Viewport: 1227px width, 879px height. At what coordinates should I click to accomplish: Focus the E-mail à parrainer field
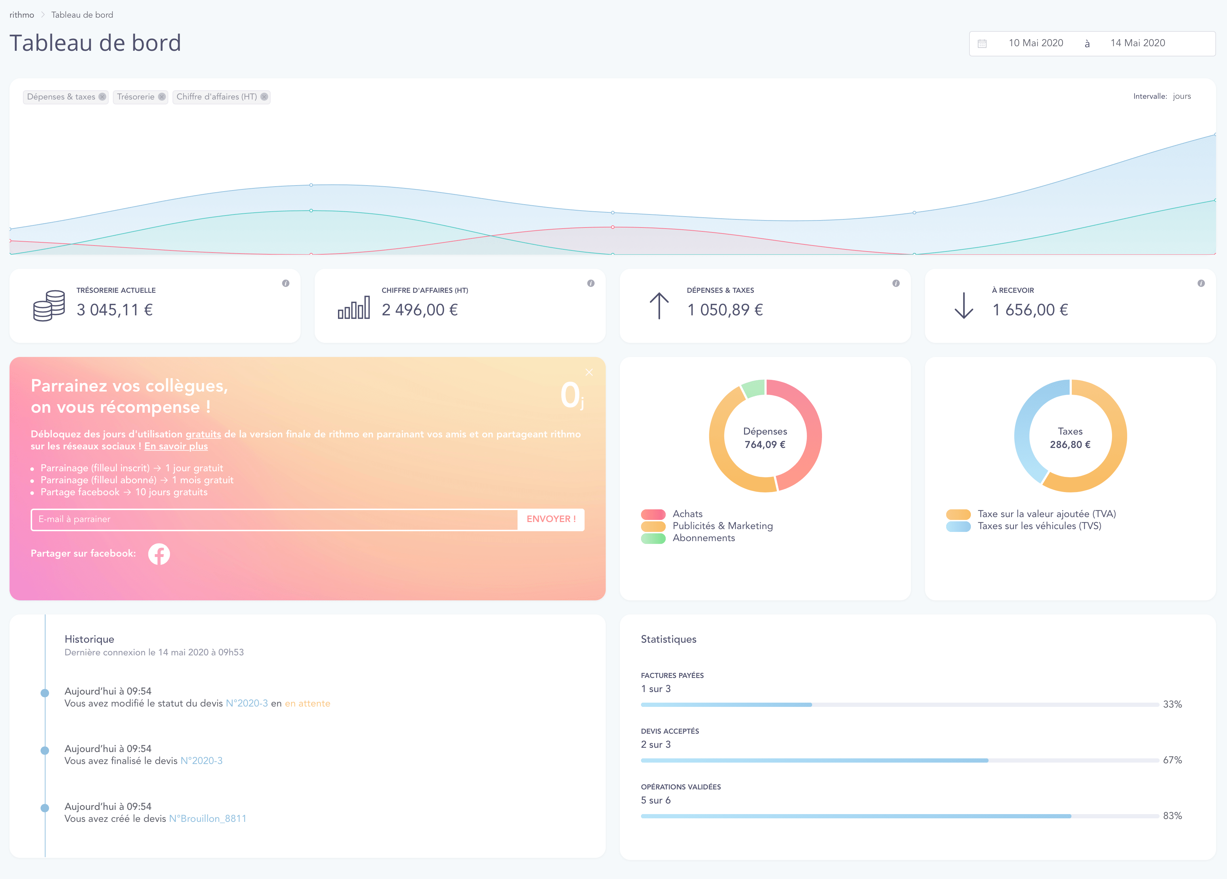click(274, 519)
